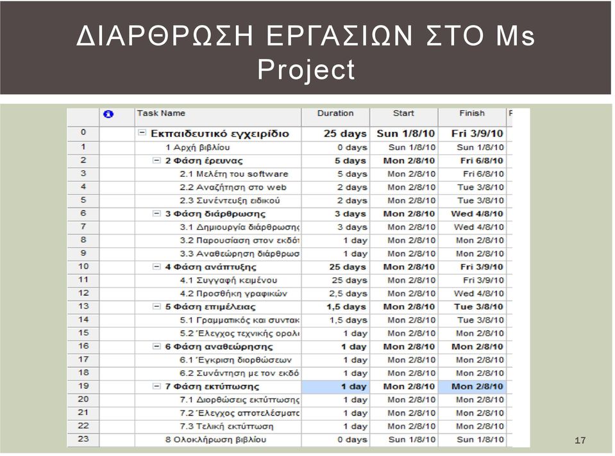The height and width of the screenshot is (456, 615).
Task: Collapse the Εκπαιδευτικό εγχειρίδιο summary task
Action: 142,133
